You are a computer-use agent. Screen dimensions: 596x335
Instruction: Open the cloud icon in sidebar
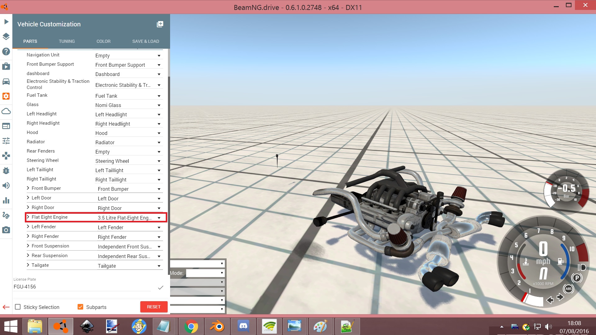[6, 111]
